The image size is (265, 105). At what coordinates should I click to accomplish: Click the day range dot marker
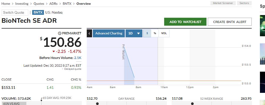[97, 104]
